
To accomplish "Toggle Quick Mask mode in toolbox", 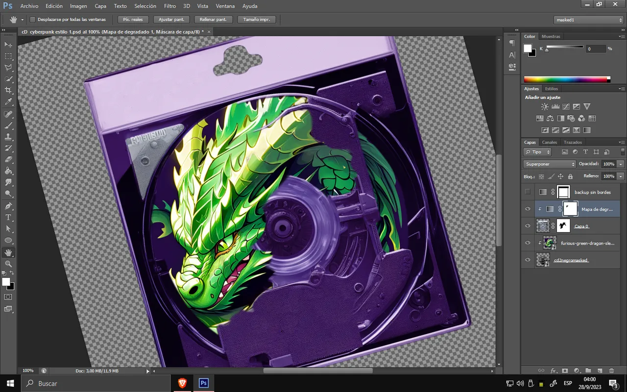I will coord(8,297).
